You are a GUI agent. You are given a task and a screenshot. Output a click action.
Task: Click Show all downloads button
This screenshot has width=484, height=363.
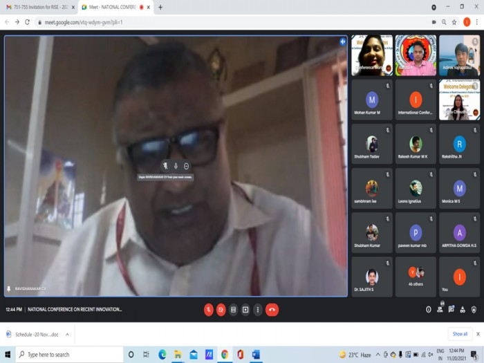460,334
